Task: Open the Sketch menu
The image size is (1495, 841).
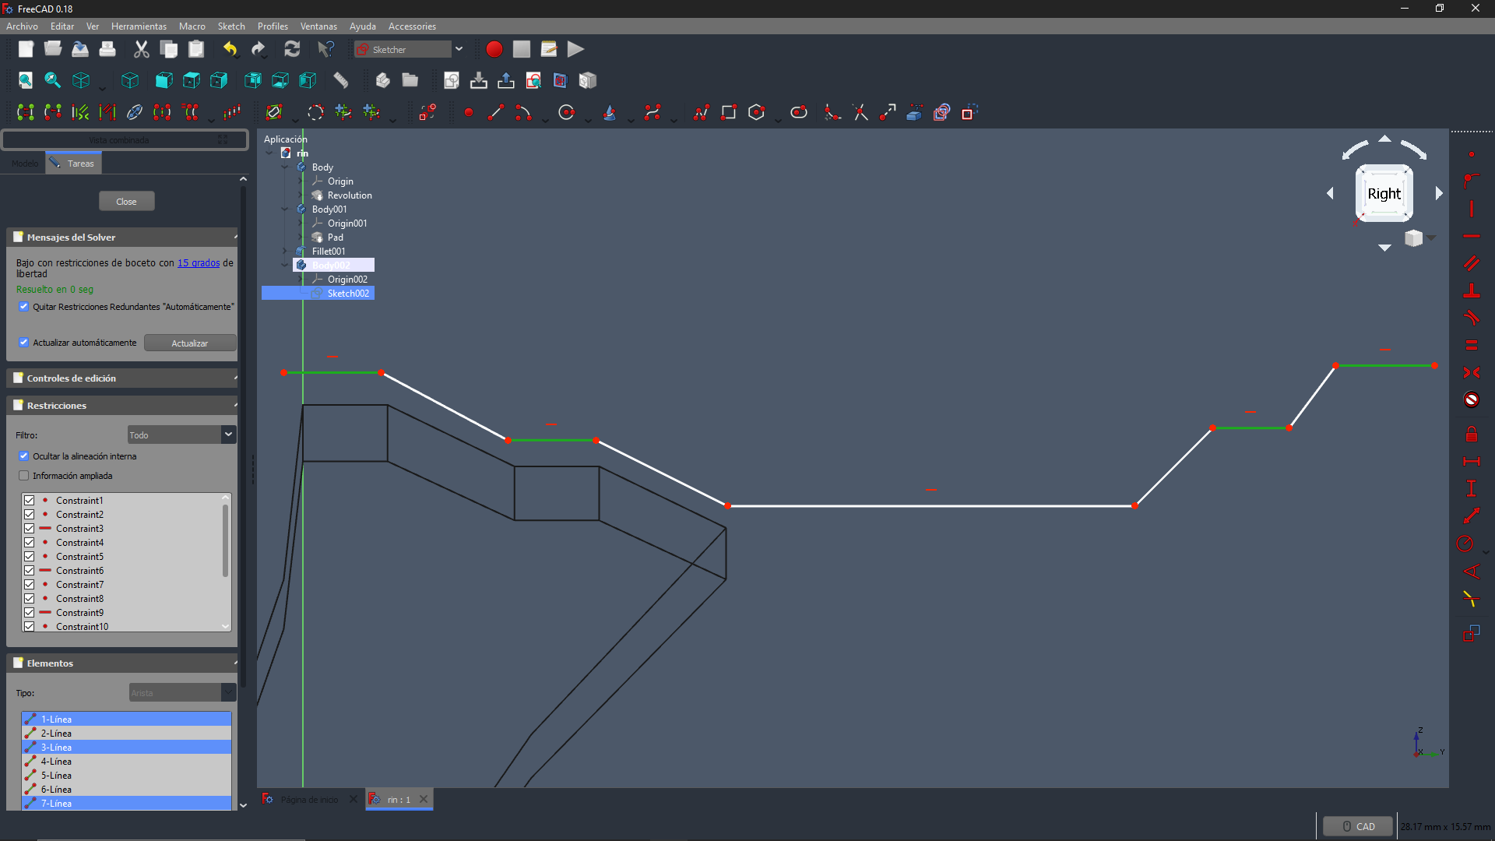Action: coord(230,26)
